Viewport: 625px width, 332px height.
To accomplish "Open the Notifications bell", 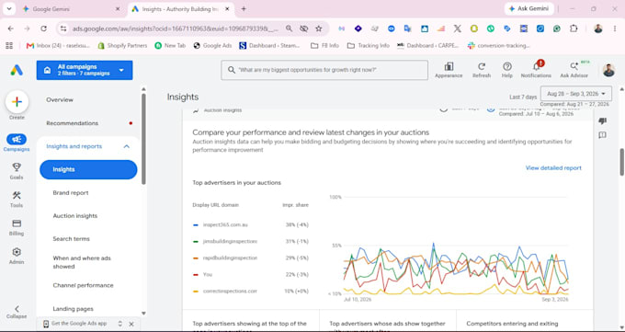I will tap(536, 66).
